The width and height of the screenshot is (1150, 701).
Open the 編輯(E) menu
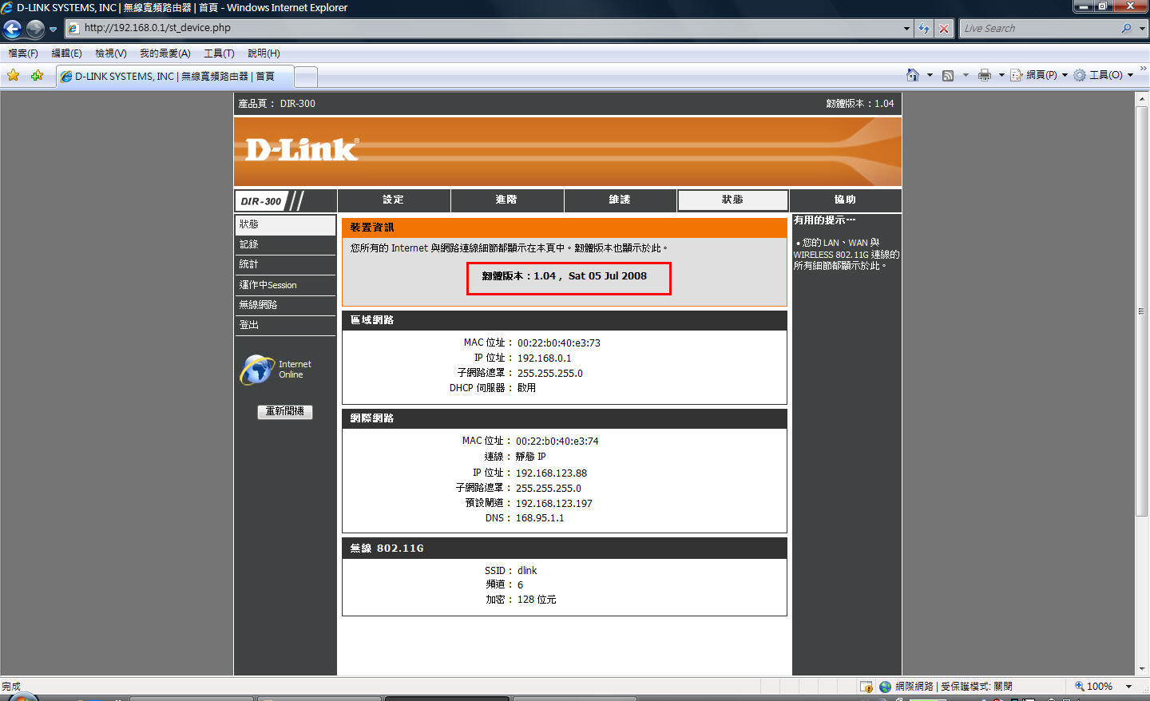66,53
